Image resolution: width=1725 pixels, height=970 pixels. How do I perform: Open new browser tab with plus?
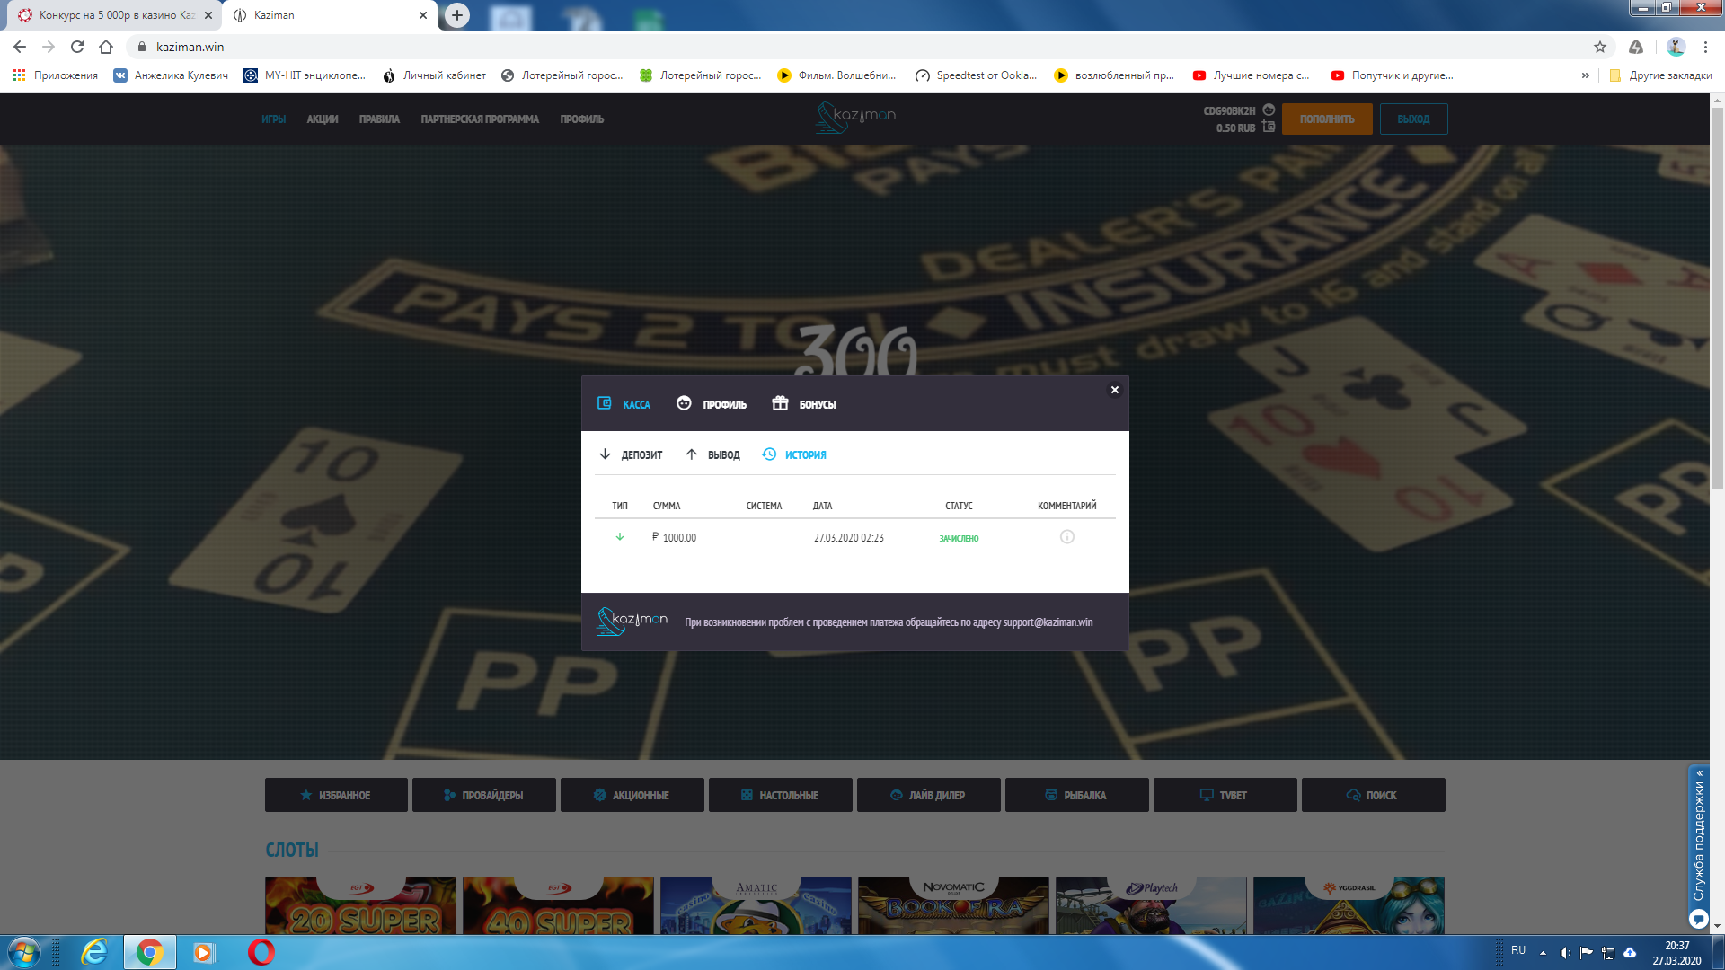pos(457,15)
